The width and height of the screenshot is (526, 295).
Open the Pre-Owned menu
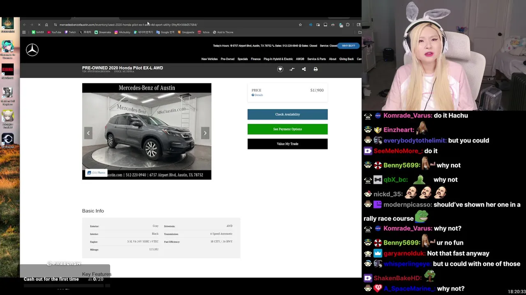(227, 59)
